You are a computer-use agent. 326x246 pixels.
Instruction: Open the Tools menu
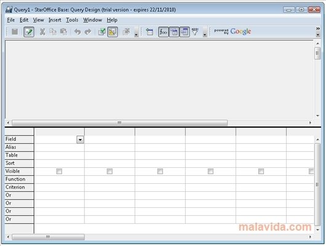tap(72, 20)
